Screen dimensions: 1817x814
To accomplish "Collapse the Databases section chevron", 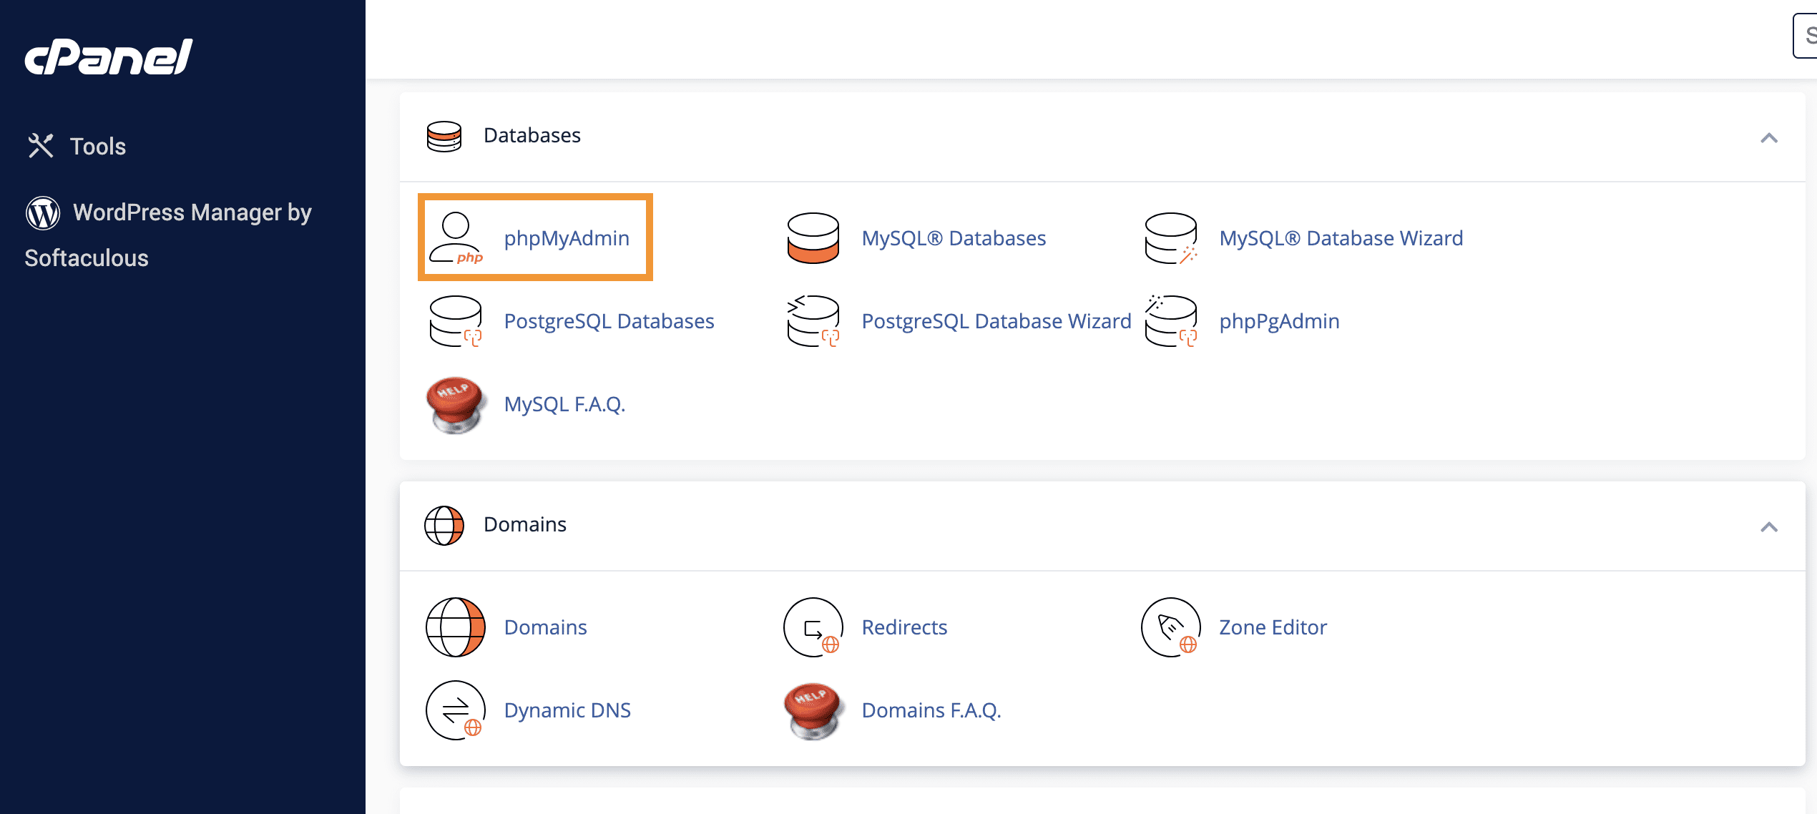I will pyautogui.click(x=1768, y=137).
